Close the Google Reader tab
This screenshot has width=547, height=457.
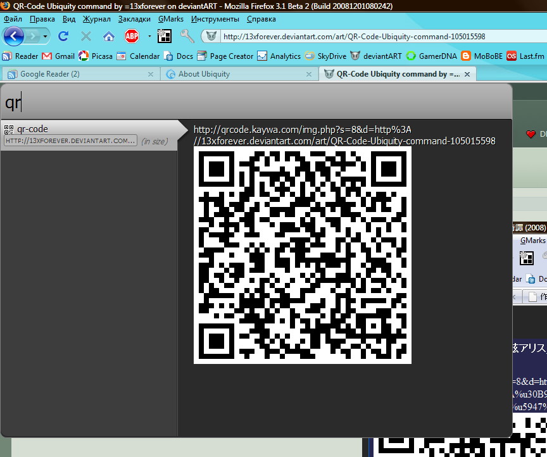pyautogui.click(x=151, y=74)
